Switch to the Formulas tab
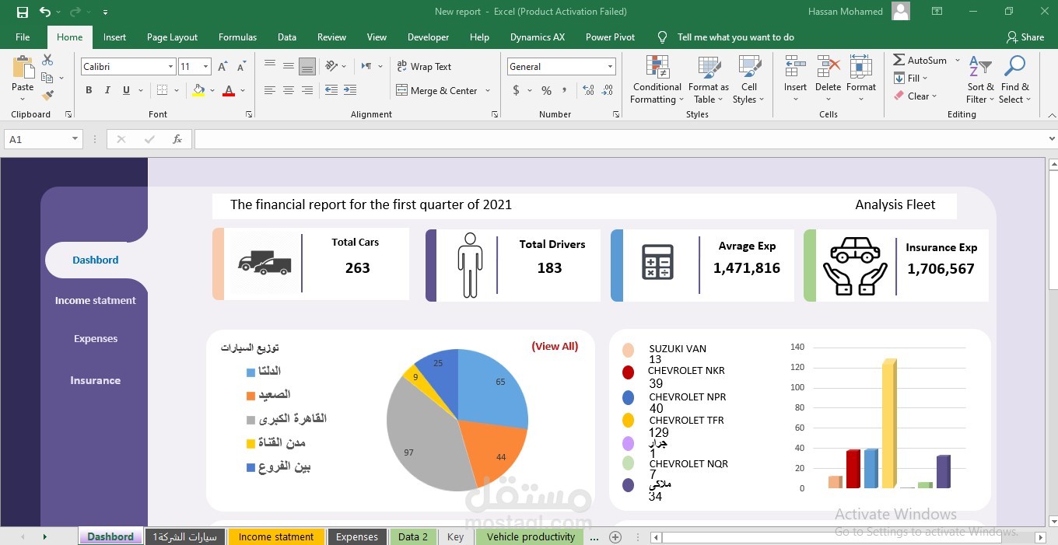The image size is (1058, 545). [237, 37]
